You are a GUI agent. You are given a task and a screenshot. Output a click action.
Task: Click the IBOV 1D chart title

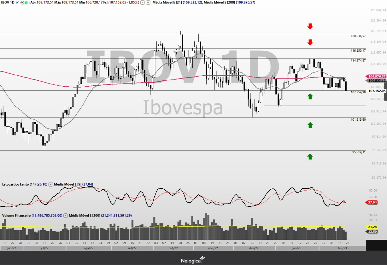(x=8, y=2)
